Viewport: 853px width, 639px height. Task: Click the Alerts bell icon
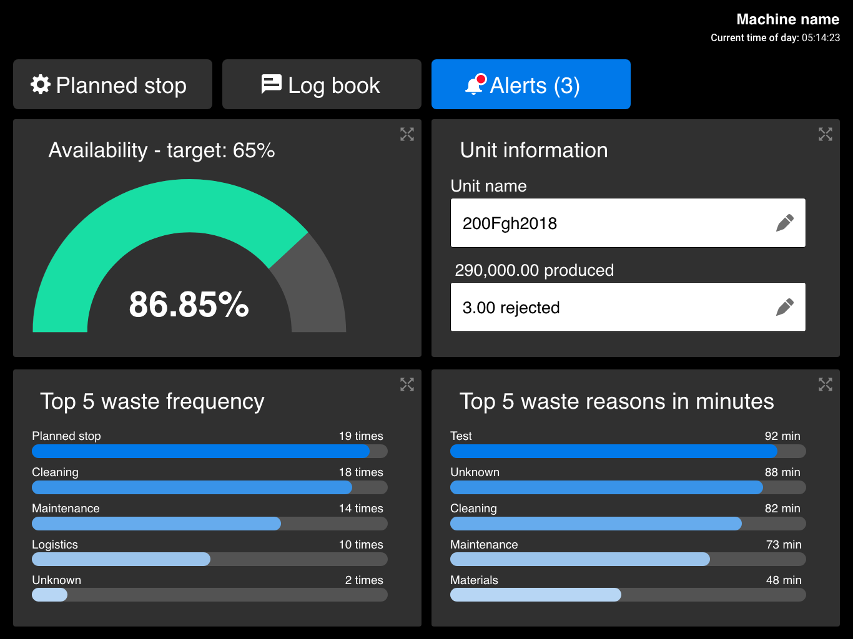point(475,85)
